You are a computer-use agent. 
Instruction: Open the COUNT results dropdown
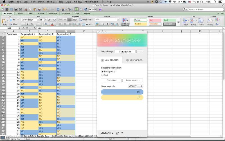[x=136, y=86]
